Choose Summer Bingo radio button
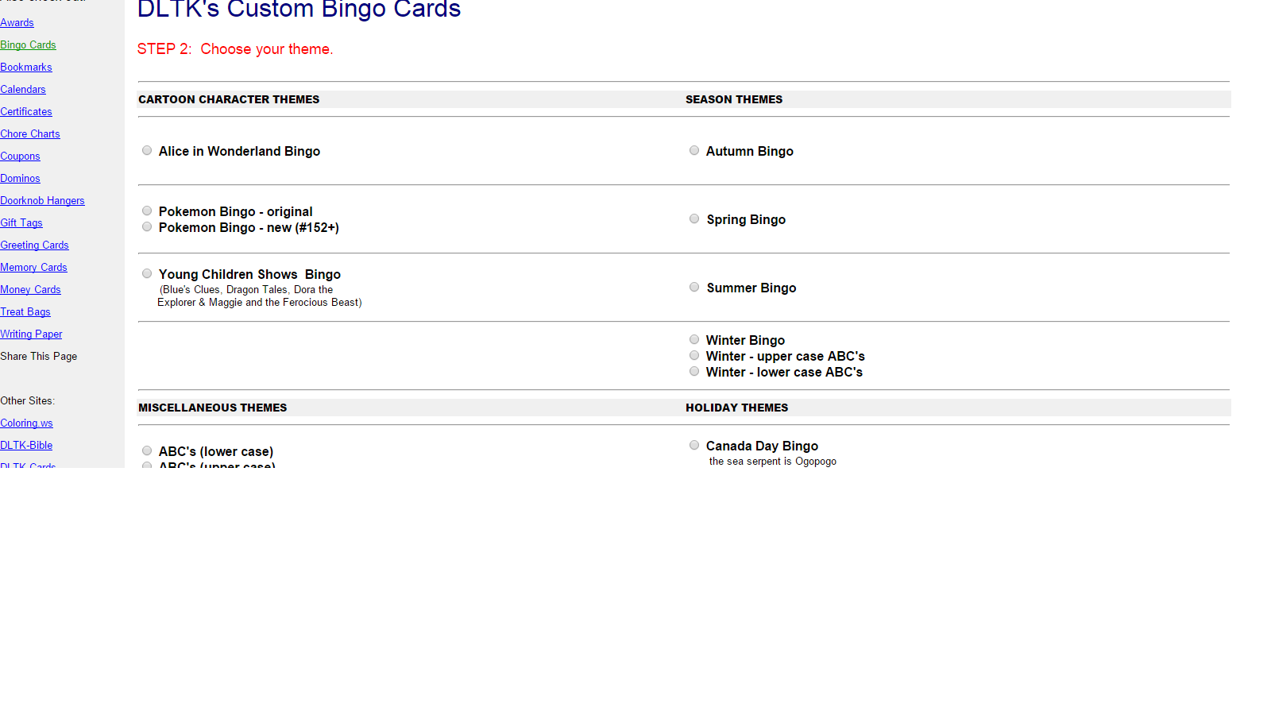The height and width of the screenshot is (715, 1271). pos(694,287)
